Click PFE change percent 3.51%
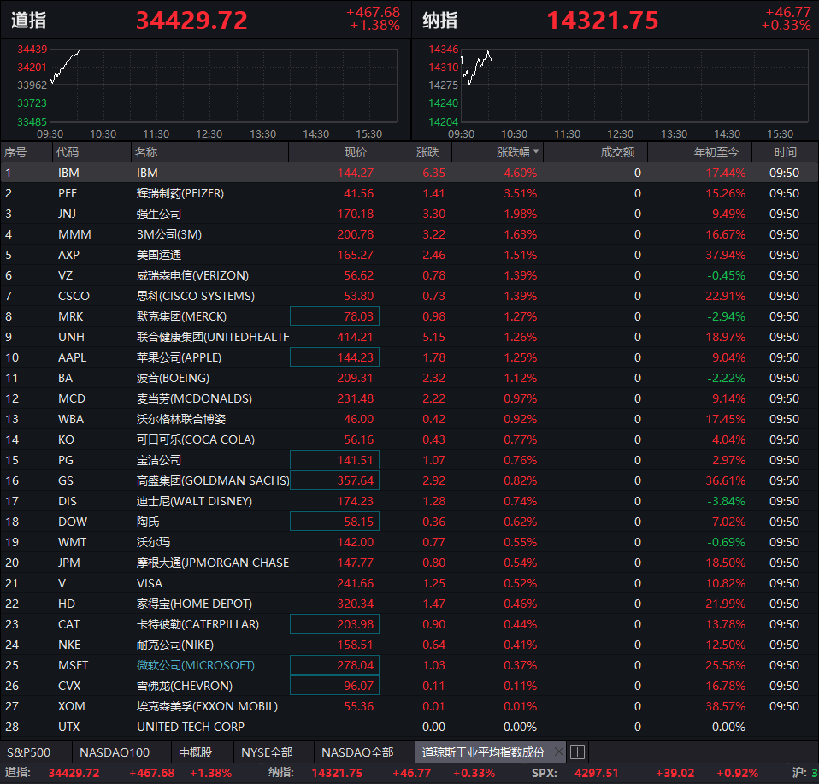 pos(521,193)
